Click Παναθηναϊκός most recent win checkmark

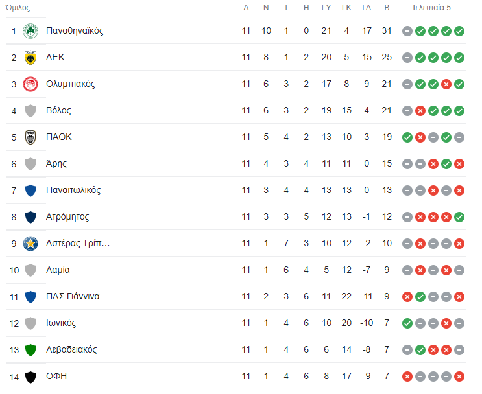coord(459,31)
